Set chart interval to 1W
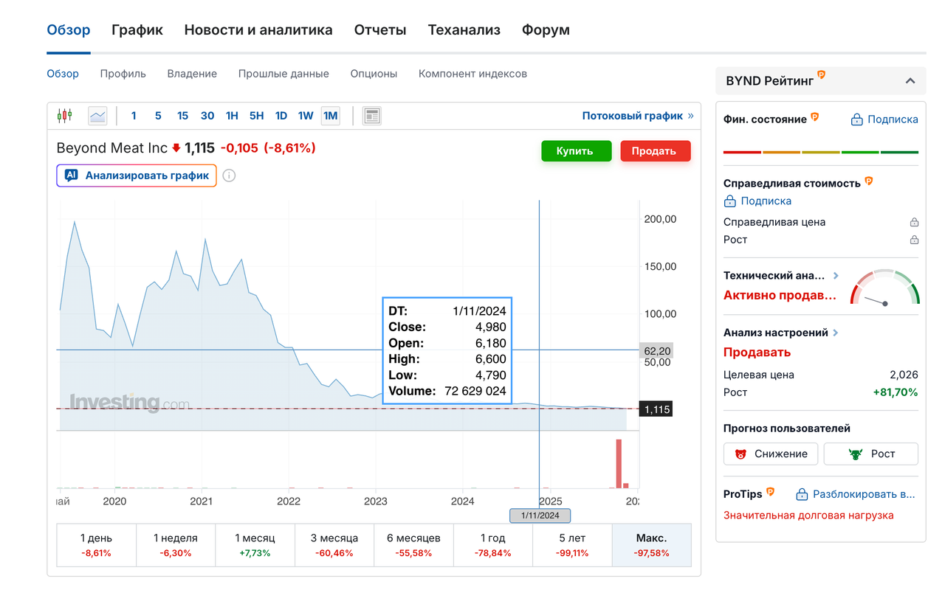The height and width of the screenshot is (604, 945). pos(306,115)
